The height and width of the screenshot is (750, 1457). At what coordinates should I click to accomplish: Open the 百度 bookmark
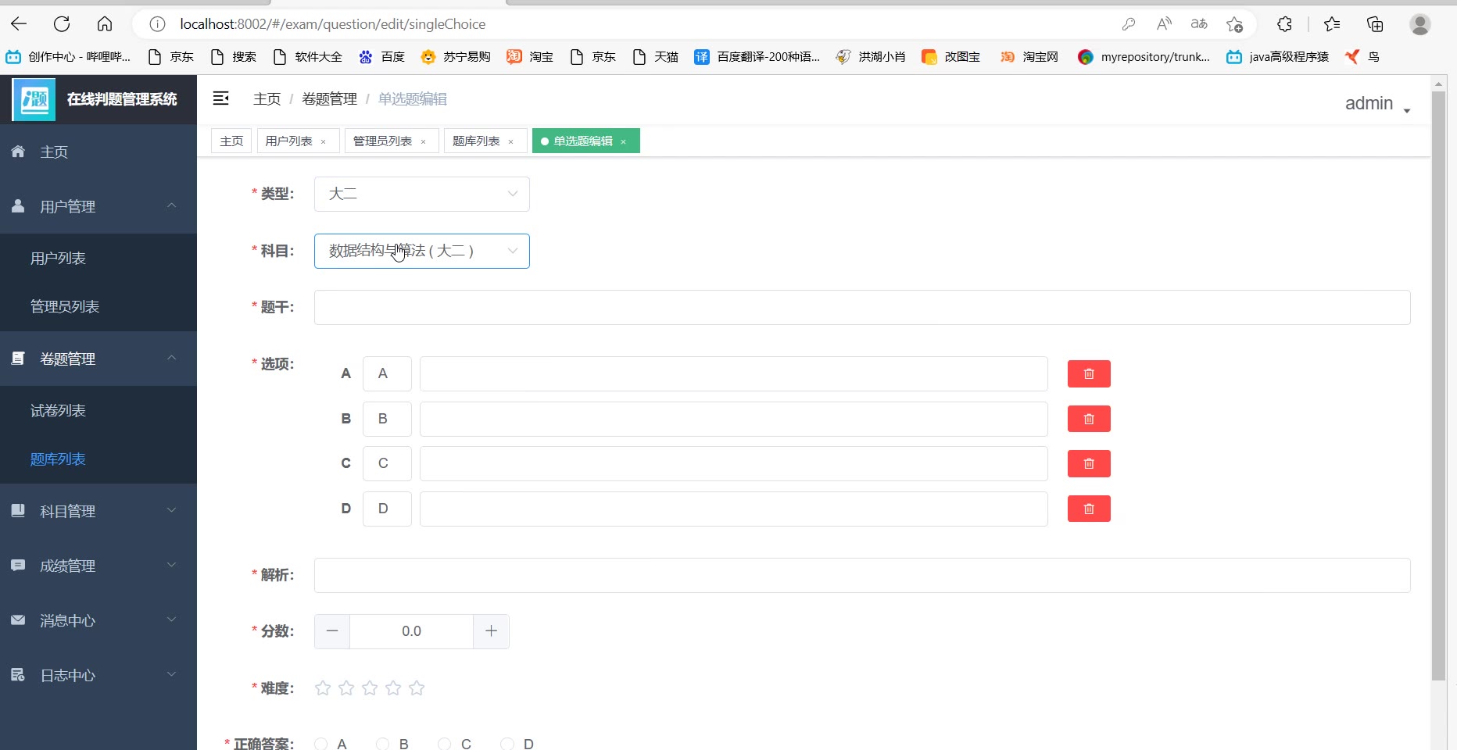coord(381,56)
